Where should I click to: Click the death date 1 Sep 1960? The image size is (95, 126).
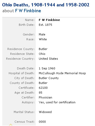[x=47, y=68]
